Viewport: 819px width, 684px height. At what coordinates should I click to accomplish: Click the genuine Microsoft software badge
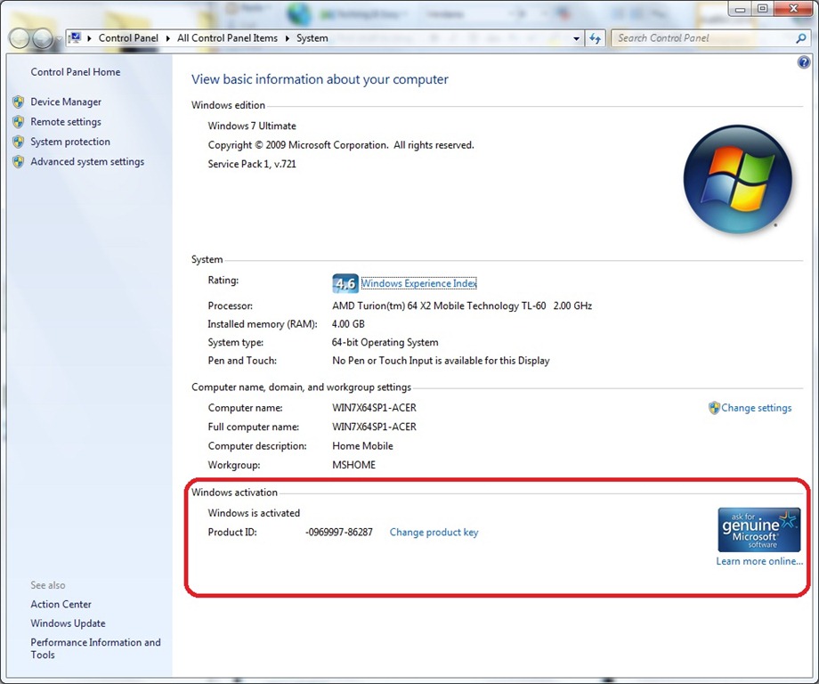pyautogui.click(x=759, y=530)
